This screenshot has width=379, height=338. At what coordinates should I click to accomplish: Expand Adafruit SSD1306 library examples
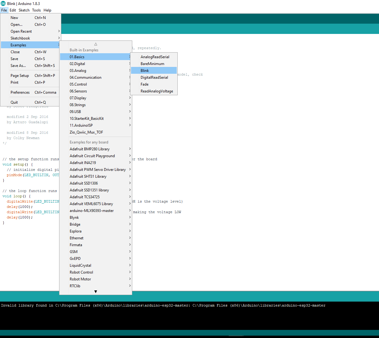point(84,183)
